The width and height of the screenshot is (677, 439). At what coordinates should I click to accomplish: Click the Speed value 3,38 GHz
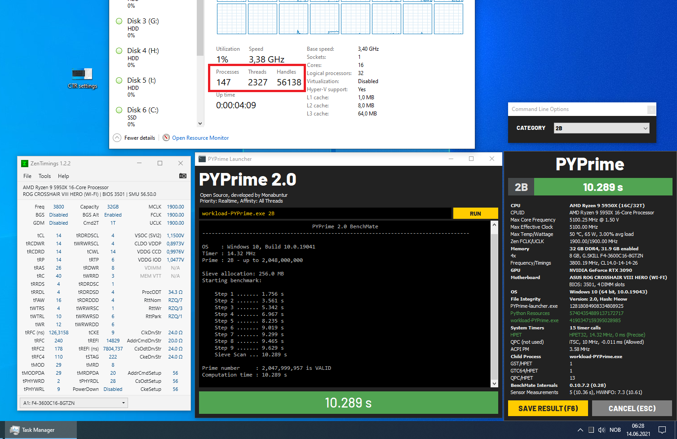(x=266, y=59)
